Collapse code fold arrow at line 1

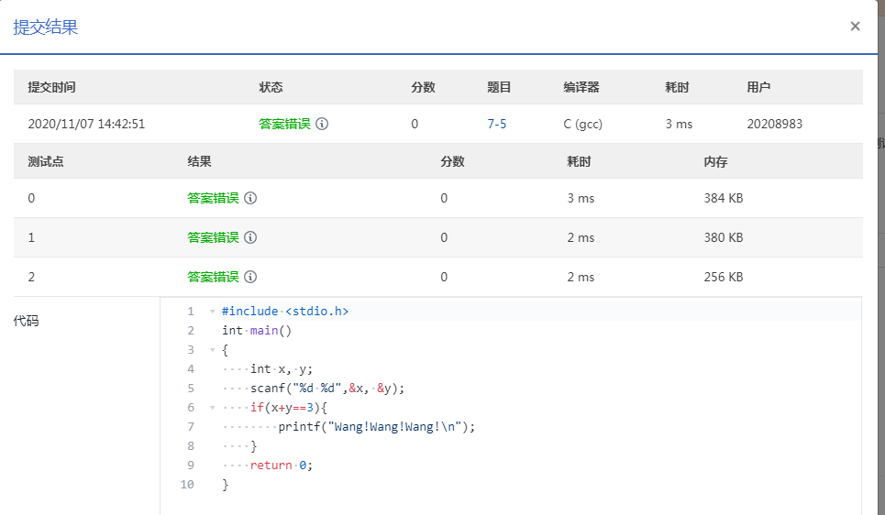tap(212, 312)
